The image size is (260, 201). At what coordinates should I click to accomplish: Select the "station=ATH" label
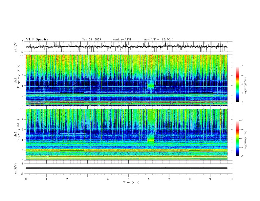[122, 39]
